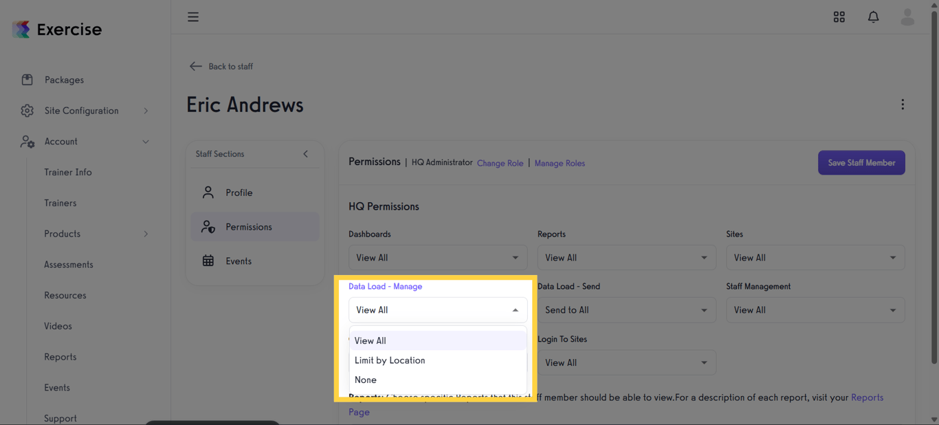
Task: Click the Save Staff Member button
Action: pos(861,162)
